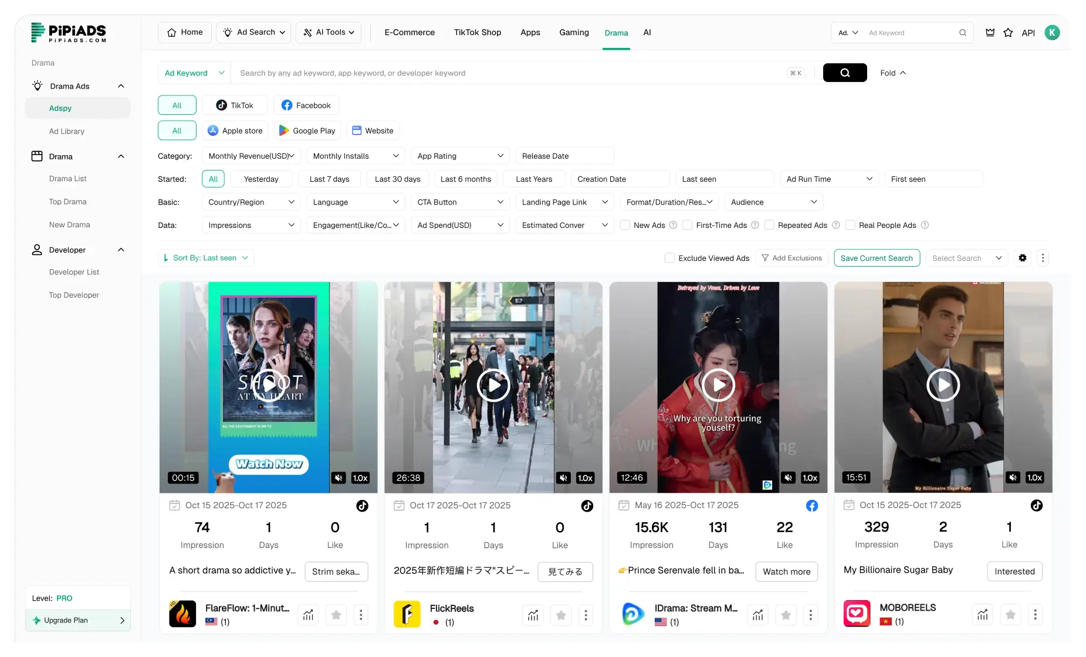This screenshot has width=1086, height=657.
Task: Click the black search magnifier button
Action: (844, 73)
